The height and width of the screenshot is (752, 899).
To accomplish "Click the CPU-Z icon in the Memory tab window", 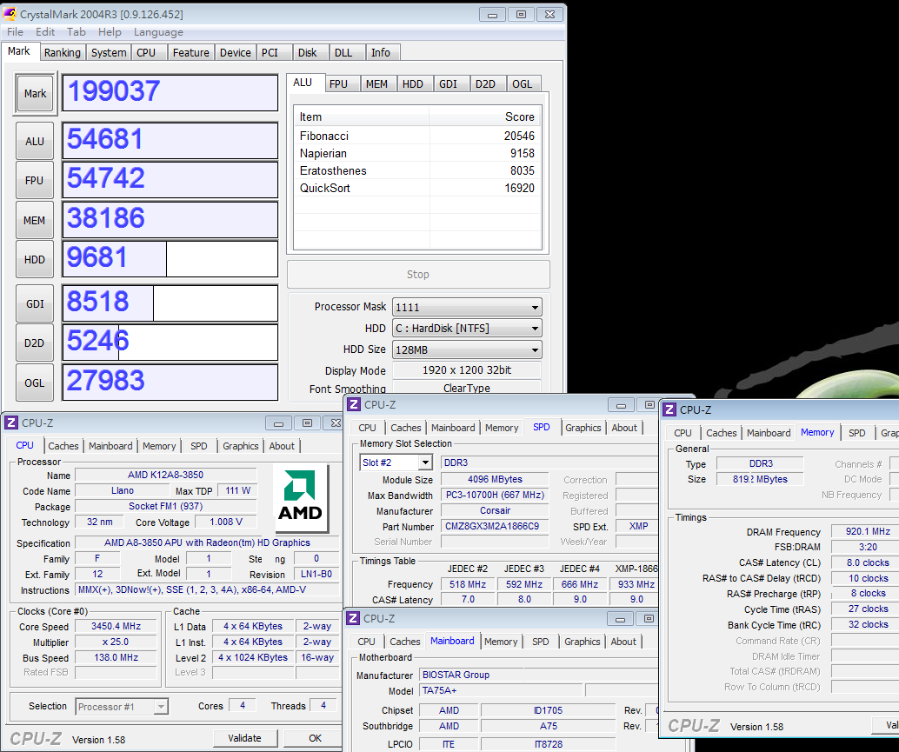I will 669,409.
